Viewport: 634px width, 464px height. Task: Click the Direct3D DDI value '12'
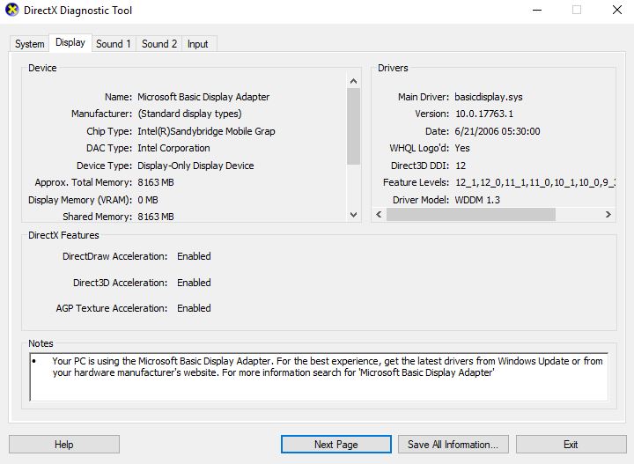(461, 166)
